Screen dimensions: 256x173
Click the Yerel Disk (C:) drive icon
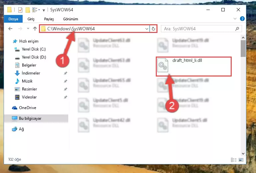click(17, 49)
